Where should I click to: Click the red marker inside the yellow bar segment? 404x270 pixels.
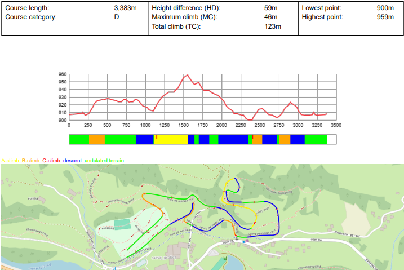[156, 137]
